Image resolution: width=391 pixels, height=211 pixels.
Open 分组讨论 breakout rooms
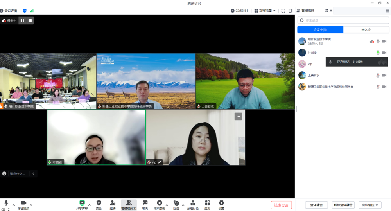(x=193, y=204)
